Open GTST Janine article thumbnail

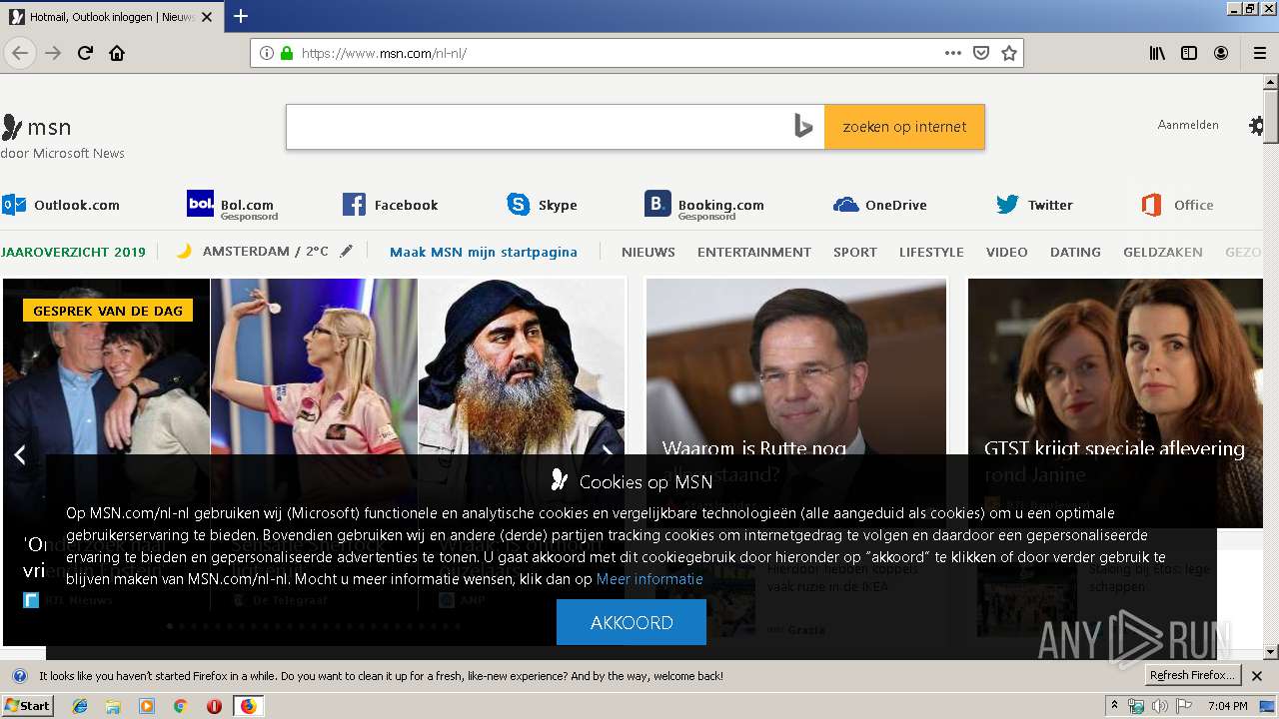pos(1115,366)
